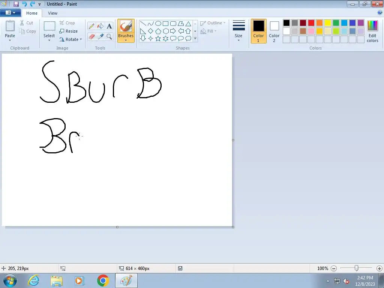Open the Paint Help icon
Viewport: 384px width, 288px height.
[x=380, y=12]
